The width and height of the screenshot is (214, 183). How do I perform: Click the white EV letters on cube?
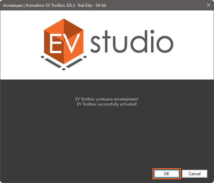tap(64, 43)
